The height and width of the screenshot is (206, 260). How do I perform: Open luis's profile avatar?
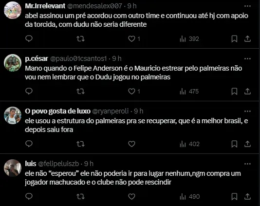[x=13, y=168]
